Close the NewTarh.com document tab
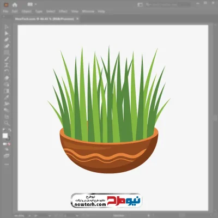The image size is (218, 218). point(77,19)
